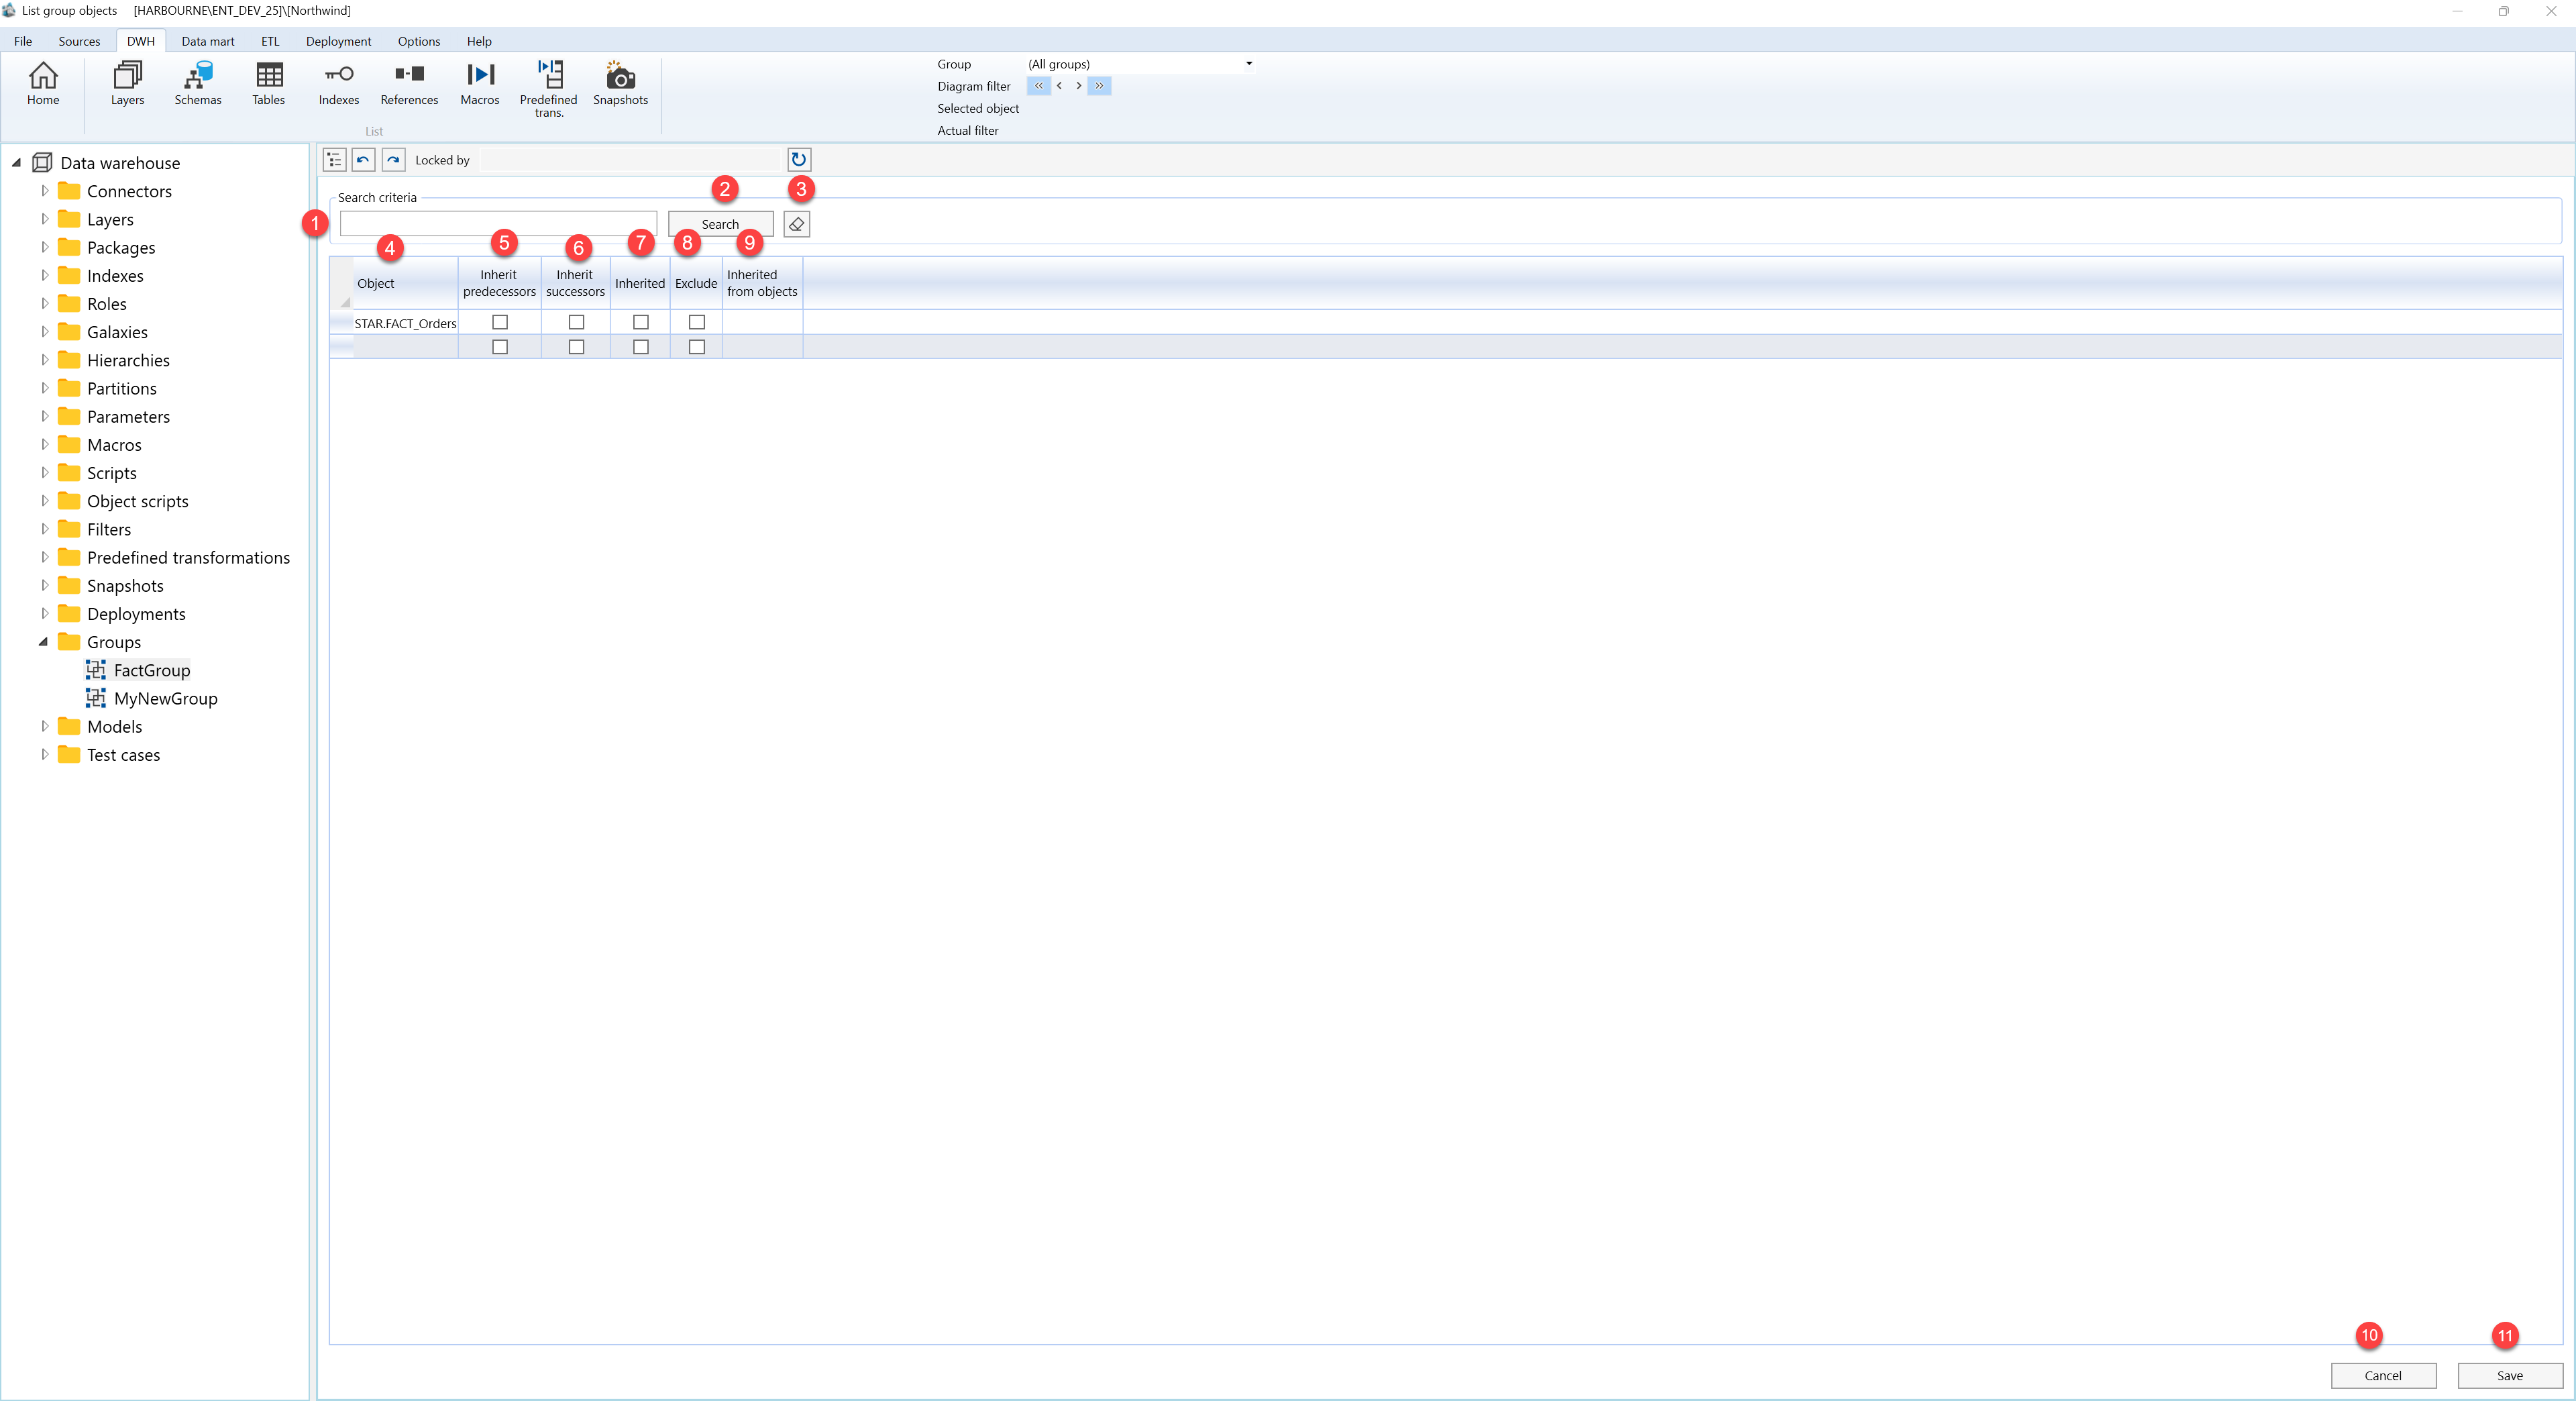This screenshot has height=1401, width=2576.
Task: Click the Locked by text field
Action: click(630, 160)
